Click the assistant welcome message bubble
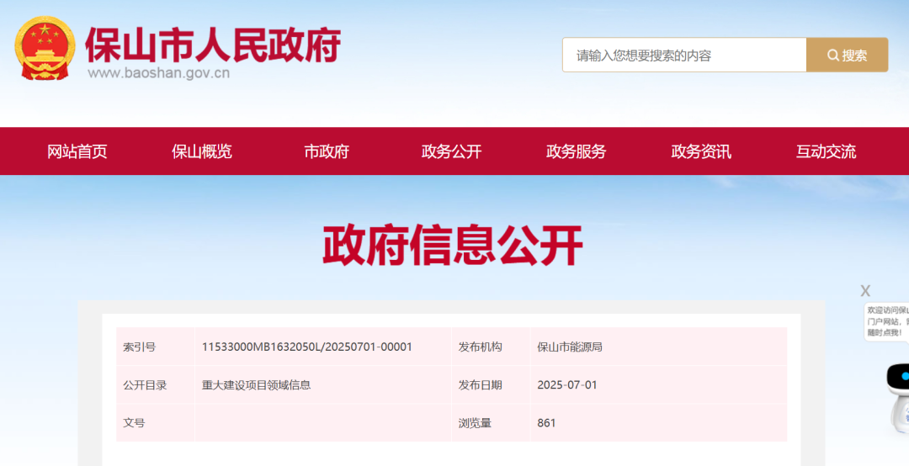This screenshot has height=466, width=909. pyautogui.click(x=887, y=321)
